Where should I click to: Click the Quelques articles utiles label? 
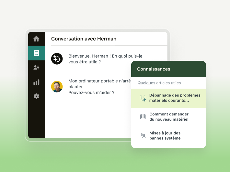tap(159, 83)
